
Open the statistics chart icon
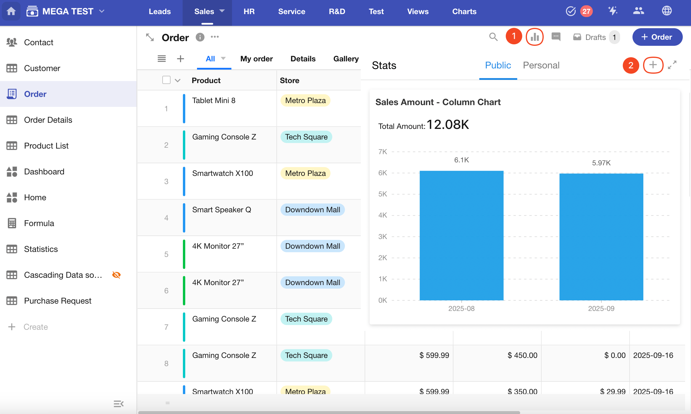534,37
